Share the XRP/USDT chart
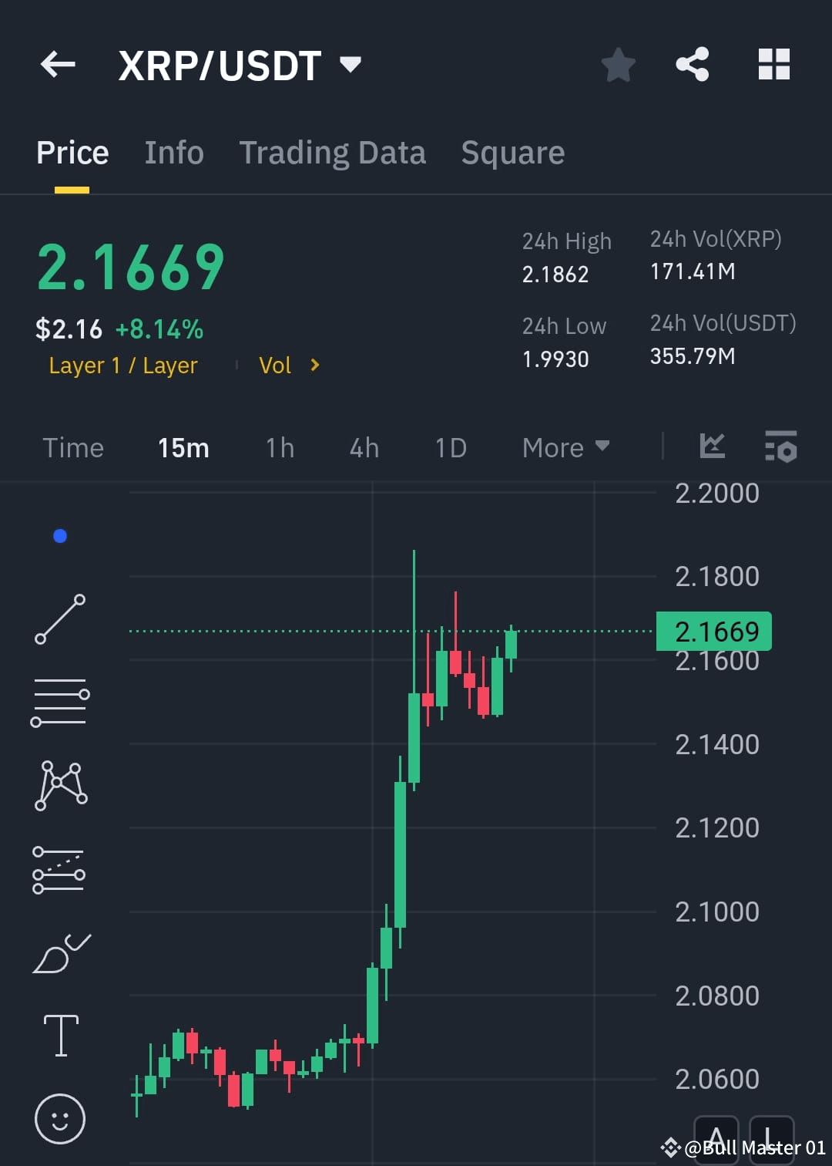Screen dimensions: 832x1166 [x=692, y=65]
